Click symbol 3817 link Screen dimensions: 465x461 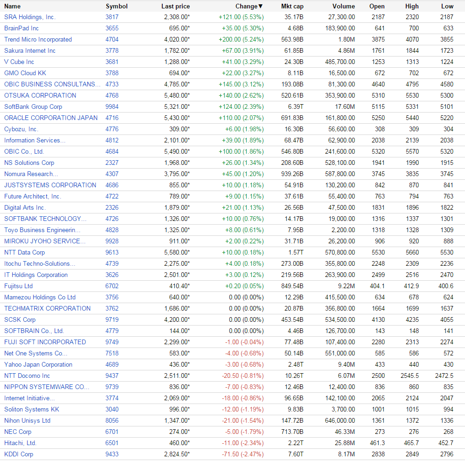point(112,17)
